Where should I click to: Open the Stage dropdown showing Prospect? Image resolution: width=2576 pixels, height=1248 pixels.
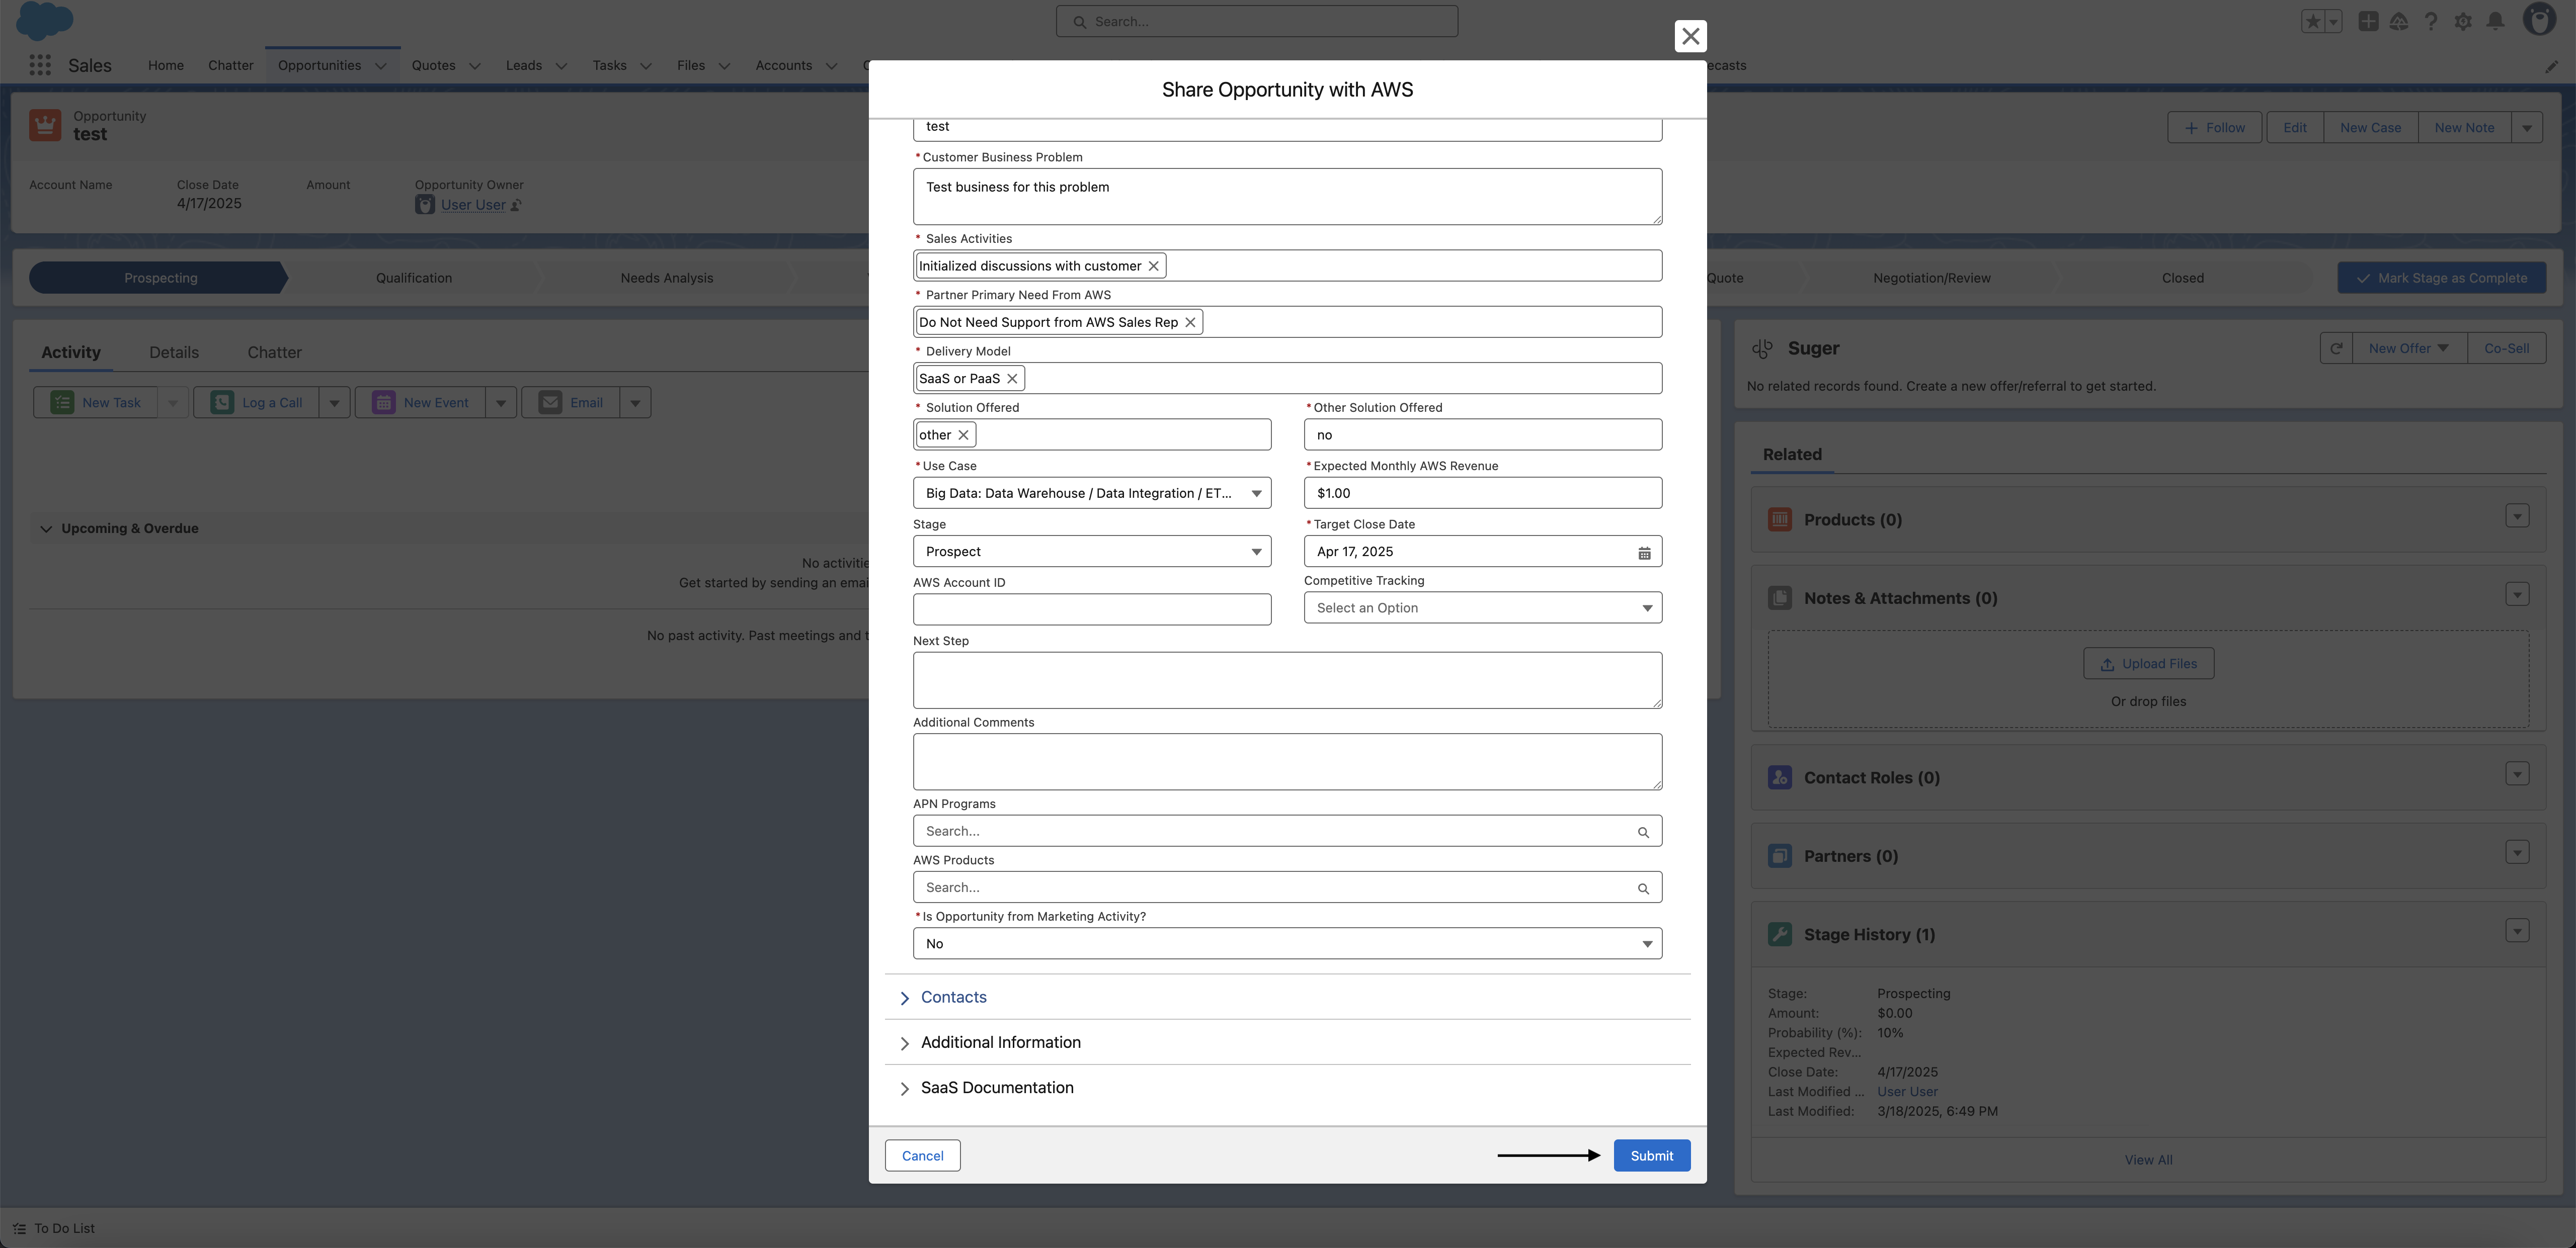click(x=1091, y=552)
